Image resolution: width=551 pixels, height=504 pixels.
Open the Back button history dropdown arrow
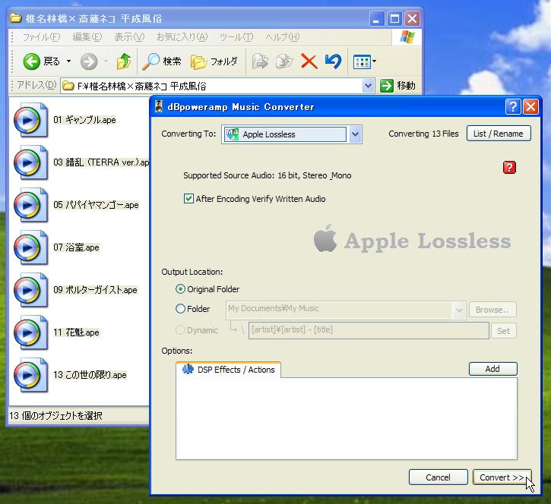coord(69,61)
